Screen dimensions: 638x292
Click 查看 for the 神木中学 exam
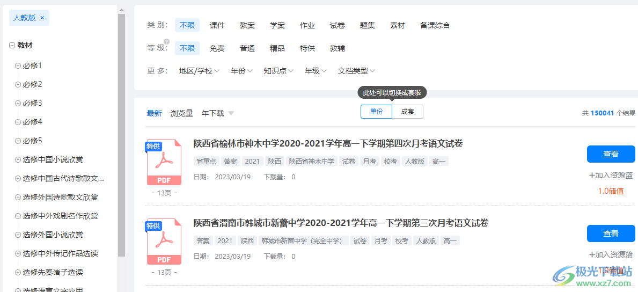[x=611, y=154]
